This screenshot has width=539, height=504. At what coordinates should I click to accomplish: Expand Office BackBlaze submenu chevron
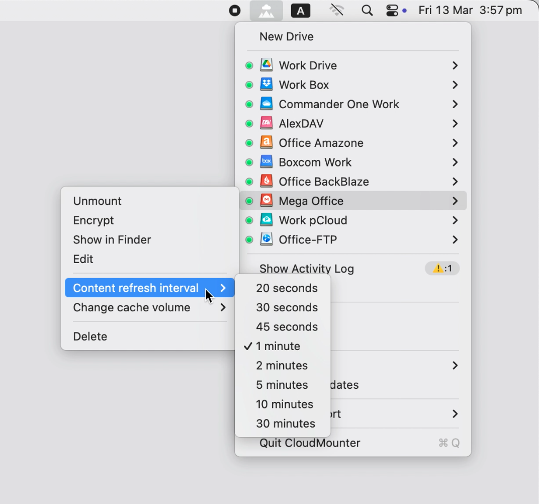(x=455, y=182)
